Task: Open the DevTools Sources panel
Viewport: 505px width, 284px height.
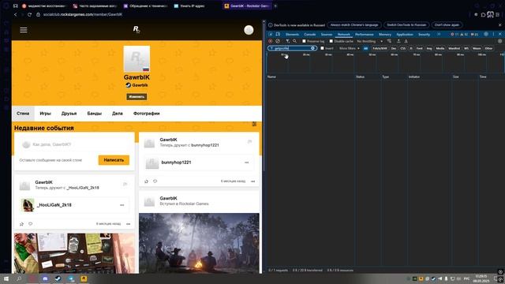Action: 326,35
